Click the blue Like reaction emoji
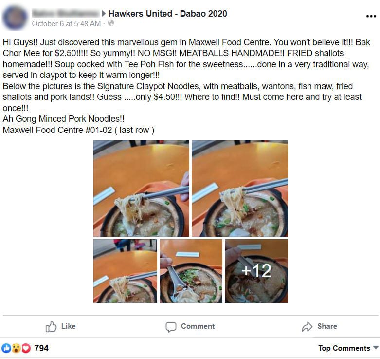 (x=6, y=348)
